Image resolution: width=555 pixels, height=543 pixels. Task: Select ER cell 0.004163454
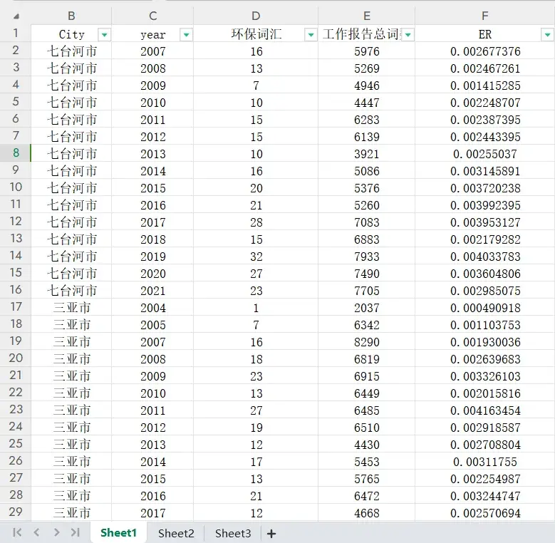[485, 410]
